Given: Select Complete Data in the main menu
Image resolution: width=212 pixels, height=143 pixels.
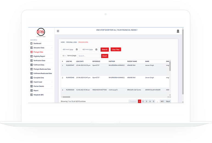Looking at the screenshot, I should tap(39, 78).
